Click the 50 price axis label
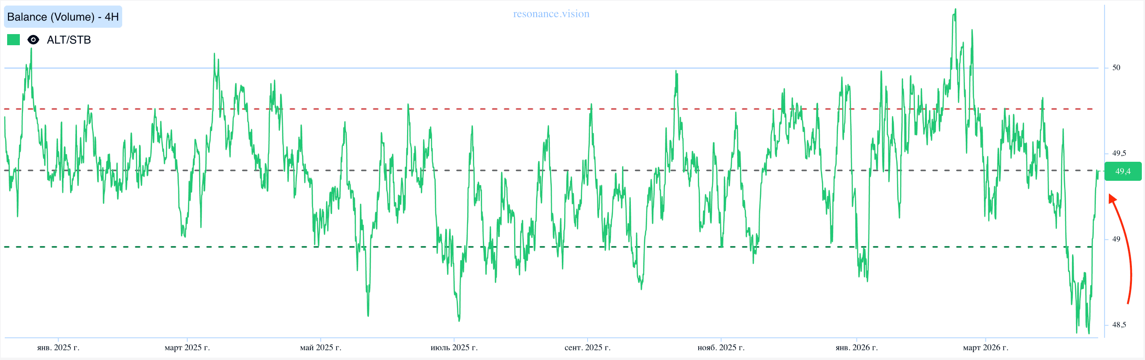This screenshot has height=360, width=1145. tap(1116, 67)
